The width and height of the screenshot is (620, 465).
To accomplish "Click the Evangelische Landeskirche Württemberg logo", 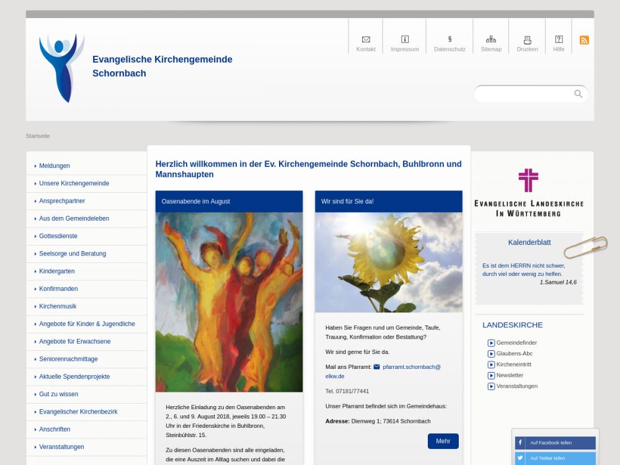I will [x=528, y=192].
